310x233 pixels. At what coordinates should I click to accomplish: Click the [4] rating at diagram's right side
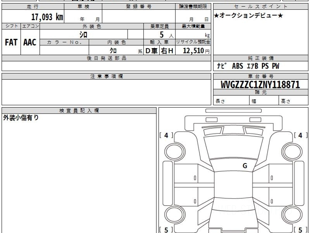[x=300, y=135]
